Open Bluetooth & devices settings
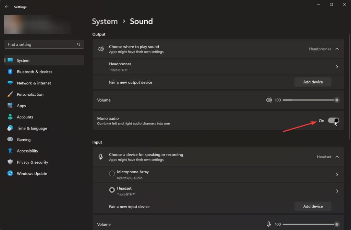Image resolution: width=351 pixels, height=230 pixels. coord(34,72)
